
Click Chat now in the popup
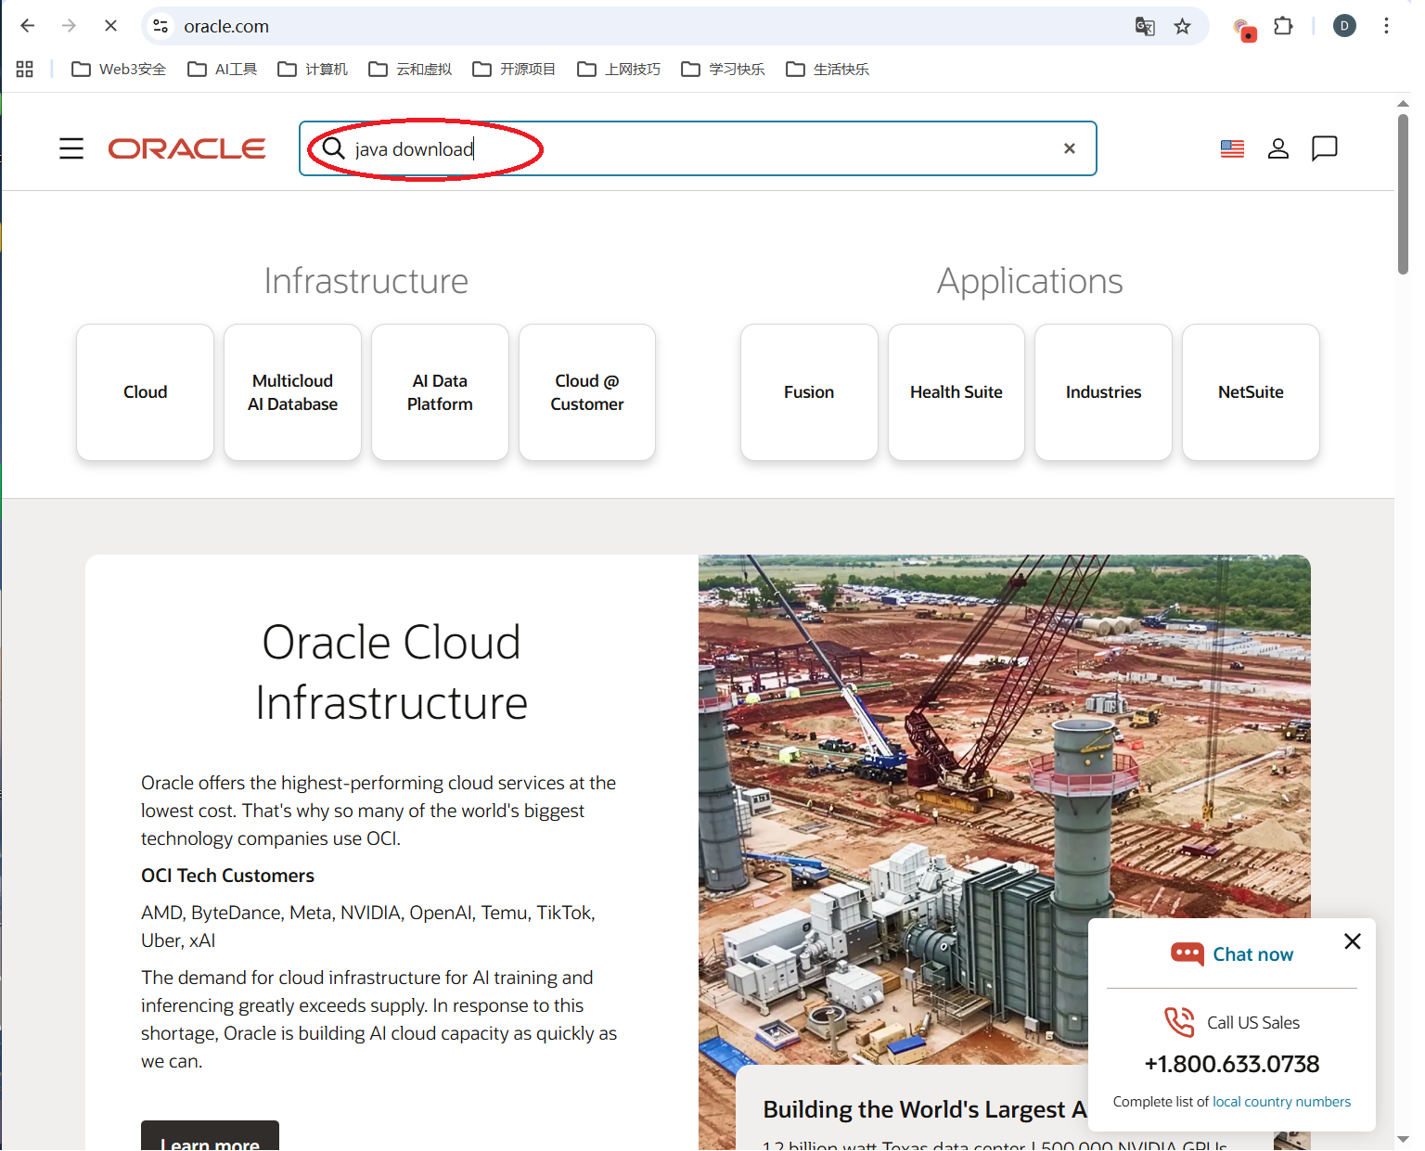coord(1252,954)
